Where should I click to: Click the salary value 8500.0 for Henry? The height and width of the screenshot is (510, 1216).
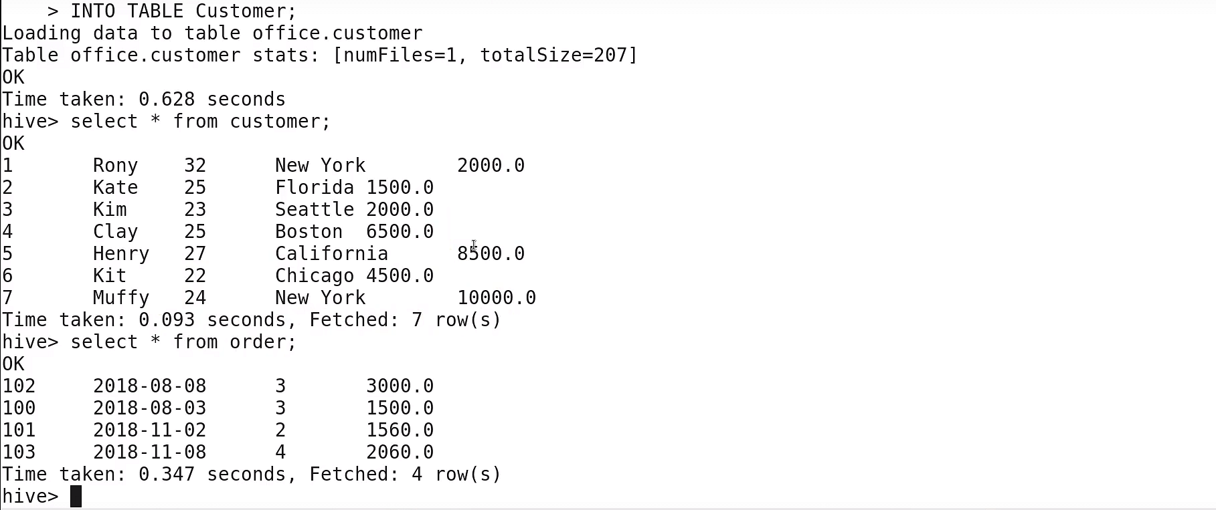coord(491,254)
